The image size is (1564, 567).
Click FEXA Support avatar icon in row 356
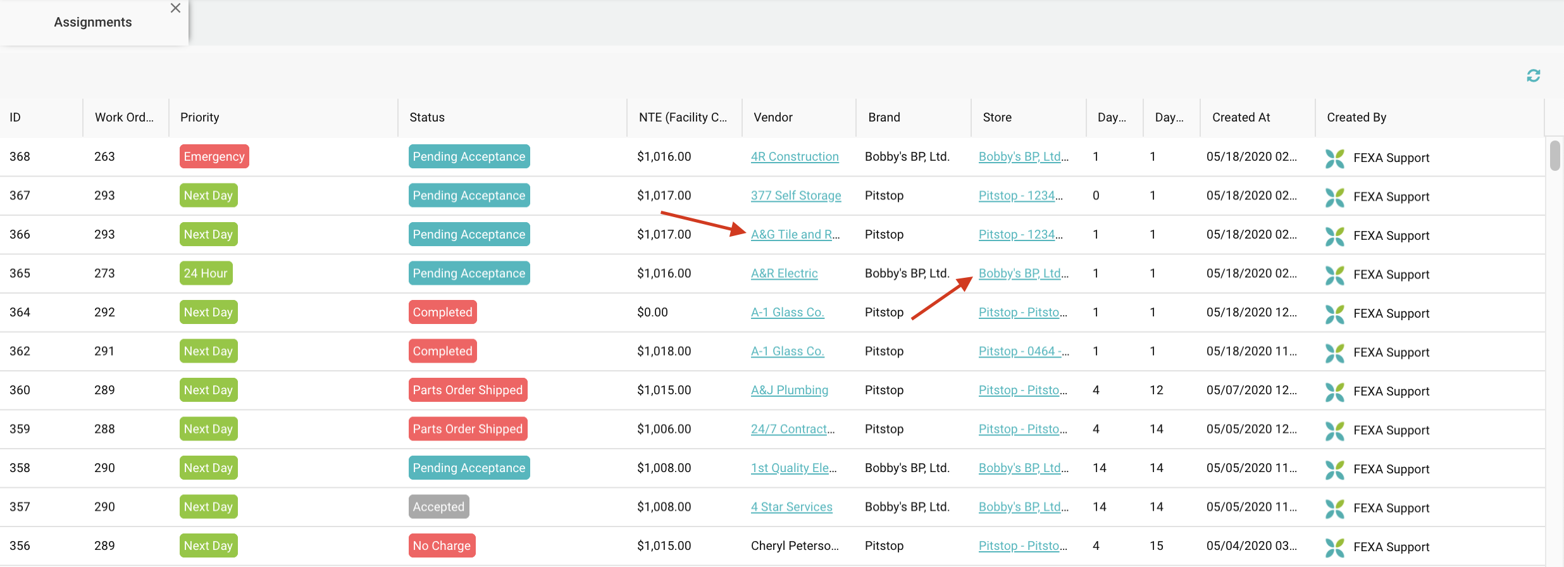(1334, 547)
